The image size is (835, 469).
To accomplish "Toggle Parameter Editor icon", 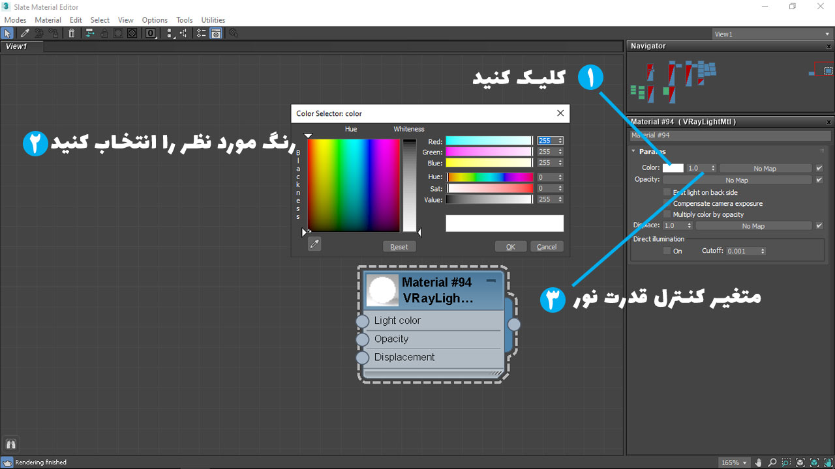I will click(x=216, y=33).
